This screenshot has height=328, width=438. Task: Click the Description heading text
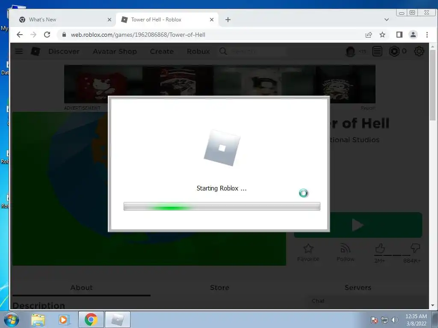39,306
